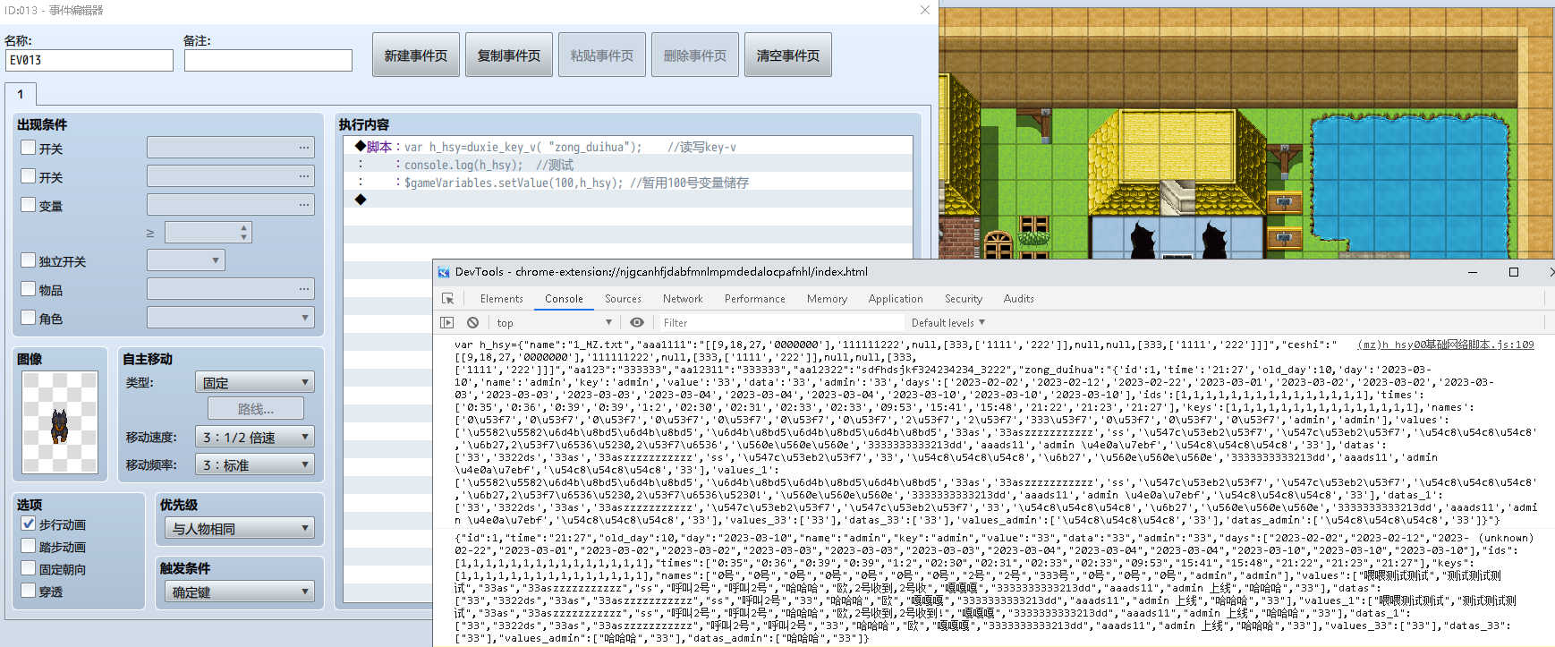Click the 复制事件页 button
Screen dimensions: 1555x647
[x=509, y=55]
